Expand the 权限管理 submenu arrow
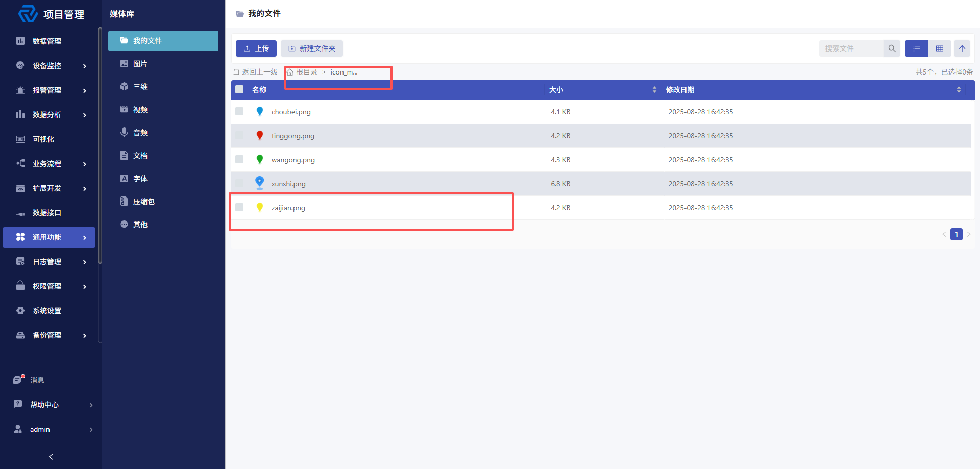This screenshot has width=980, height=469. pyautogui.click(x=85, y=286)
